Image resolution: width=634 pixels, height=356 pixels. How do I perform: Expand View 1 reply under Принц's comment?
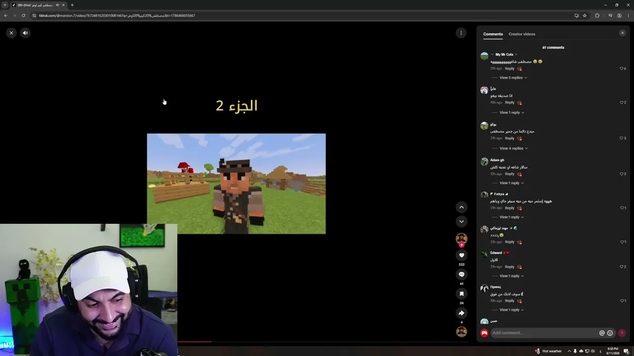512,310
